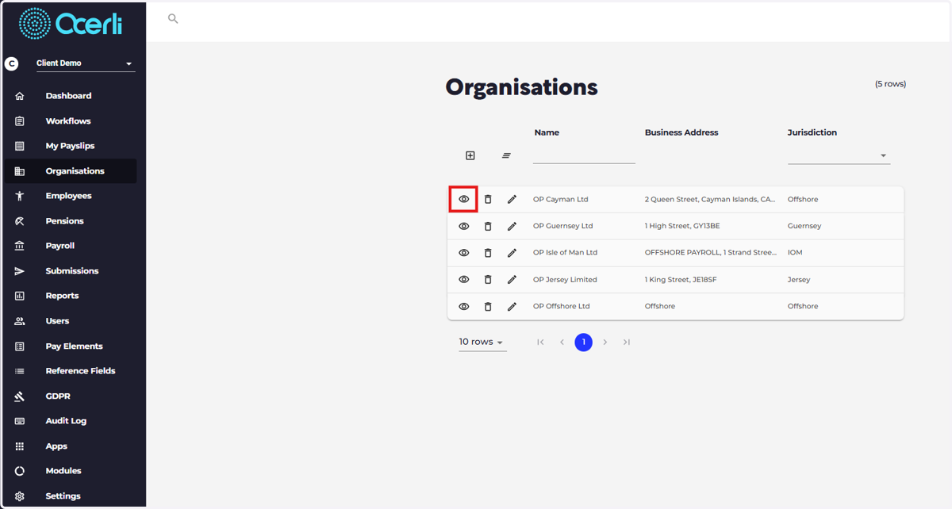
Task: Open Workflows in the sidebar
Action: pos(68,121)
